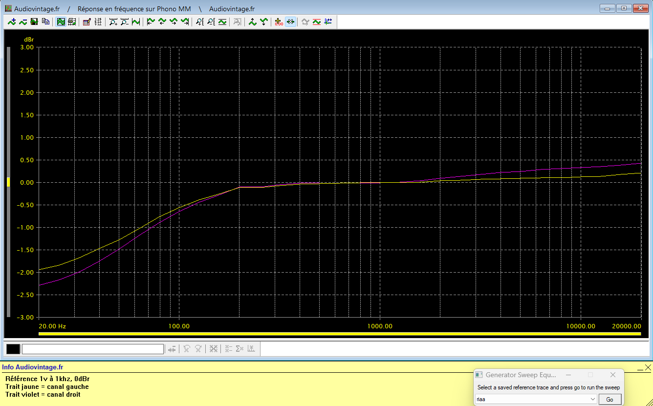
Task: Click the '1000.00' frequency axis label
Action: [x=380, y=326]
